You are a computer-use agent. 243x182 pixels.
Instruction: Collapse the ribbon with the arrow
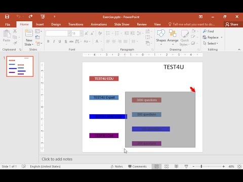pyautogui.click(x=239, y=50)
